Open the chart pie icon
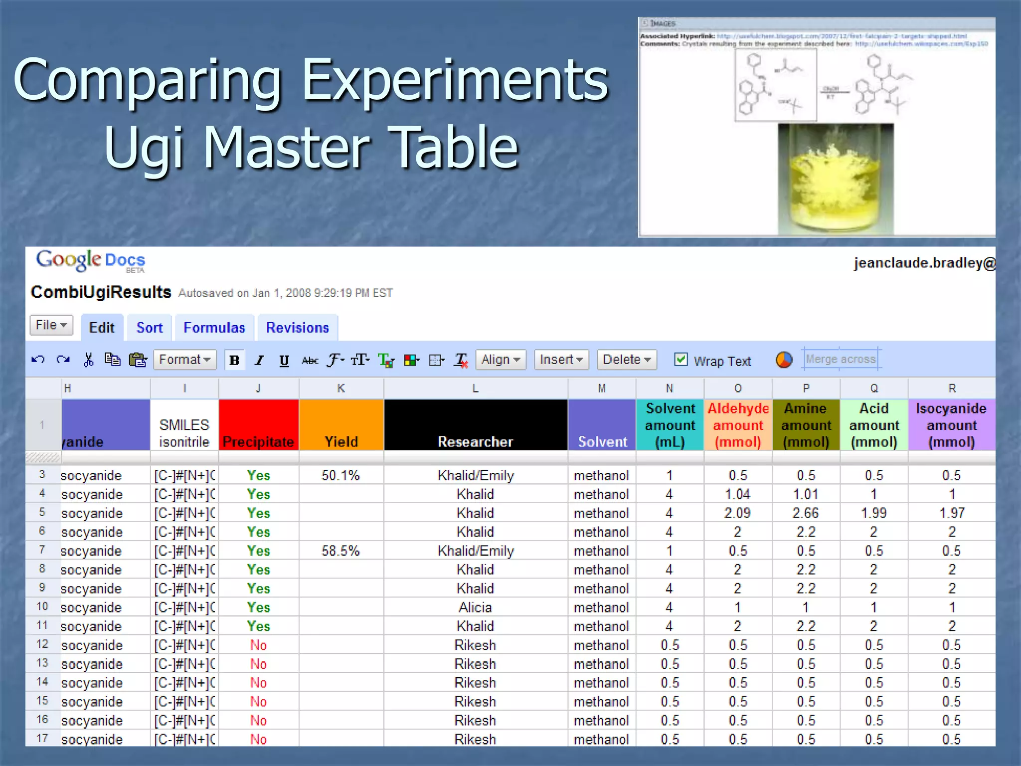This screenshot has height=766, width=1021. 784,360
